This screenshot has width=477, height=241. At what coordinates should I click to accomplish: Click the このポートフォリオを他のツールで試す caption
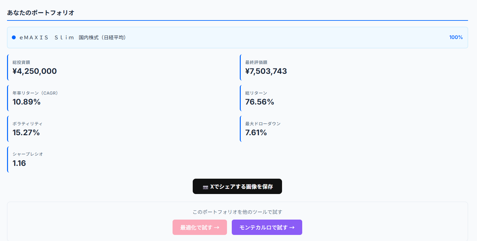coord(237,212)
